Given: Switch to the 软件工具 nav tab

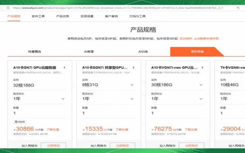Looking at the screenshot, I should point(38,16).
